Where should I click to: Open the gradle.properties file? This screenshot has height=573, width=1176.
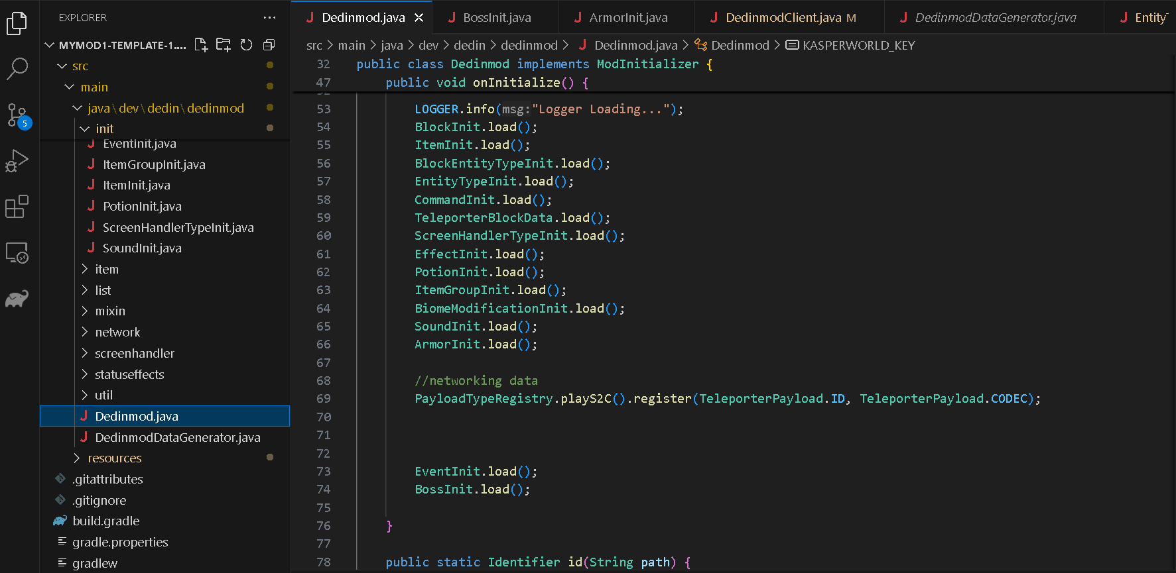pos(120,542)
